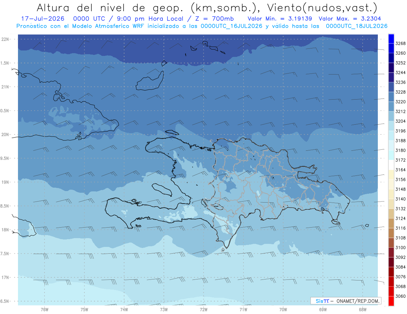
Task: Click the '21N' latitude label
Action: 5,87
